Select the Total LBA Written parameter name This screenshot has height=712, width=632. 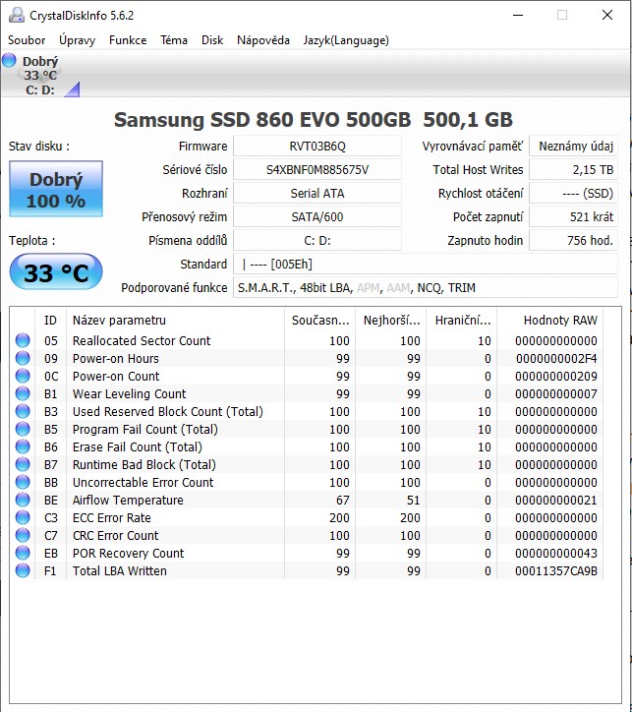click(x=120, y=570)
